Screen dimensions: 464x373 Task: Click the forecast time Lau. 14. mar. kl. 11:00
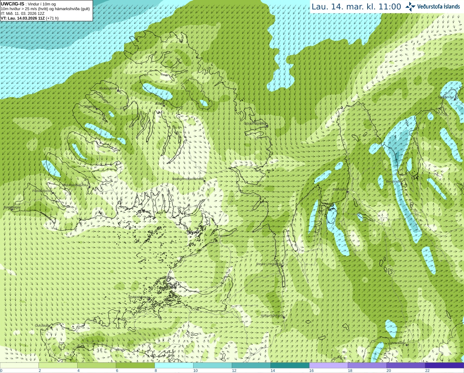(x=356, y=7)
